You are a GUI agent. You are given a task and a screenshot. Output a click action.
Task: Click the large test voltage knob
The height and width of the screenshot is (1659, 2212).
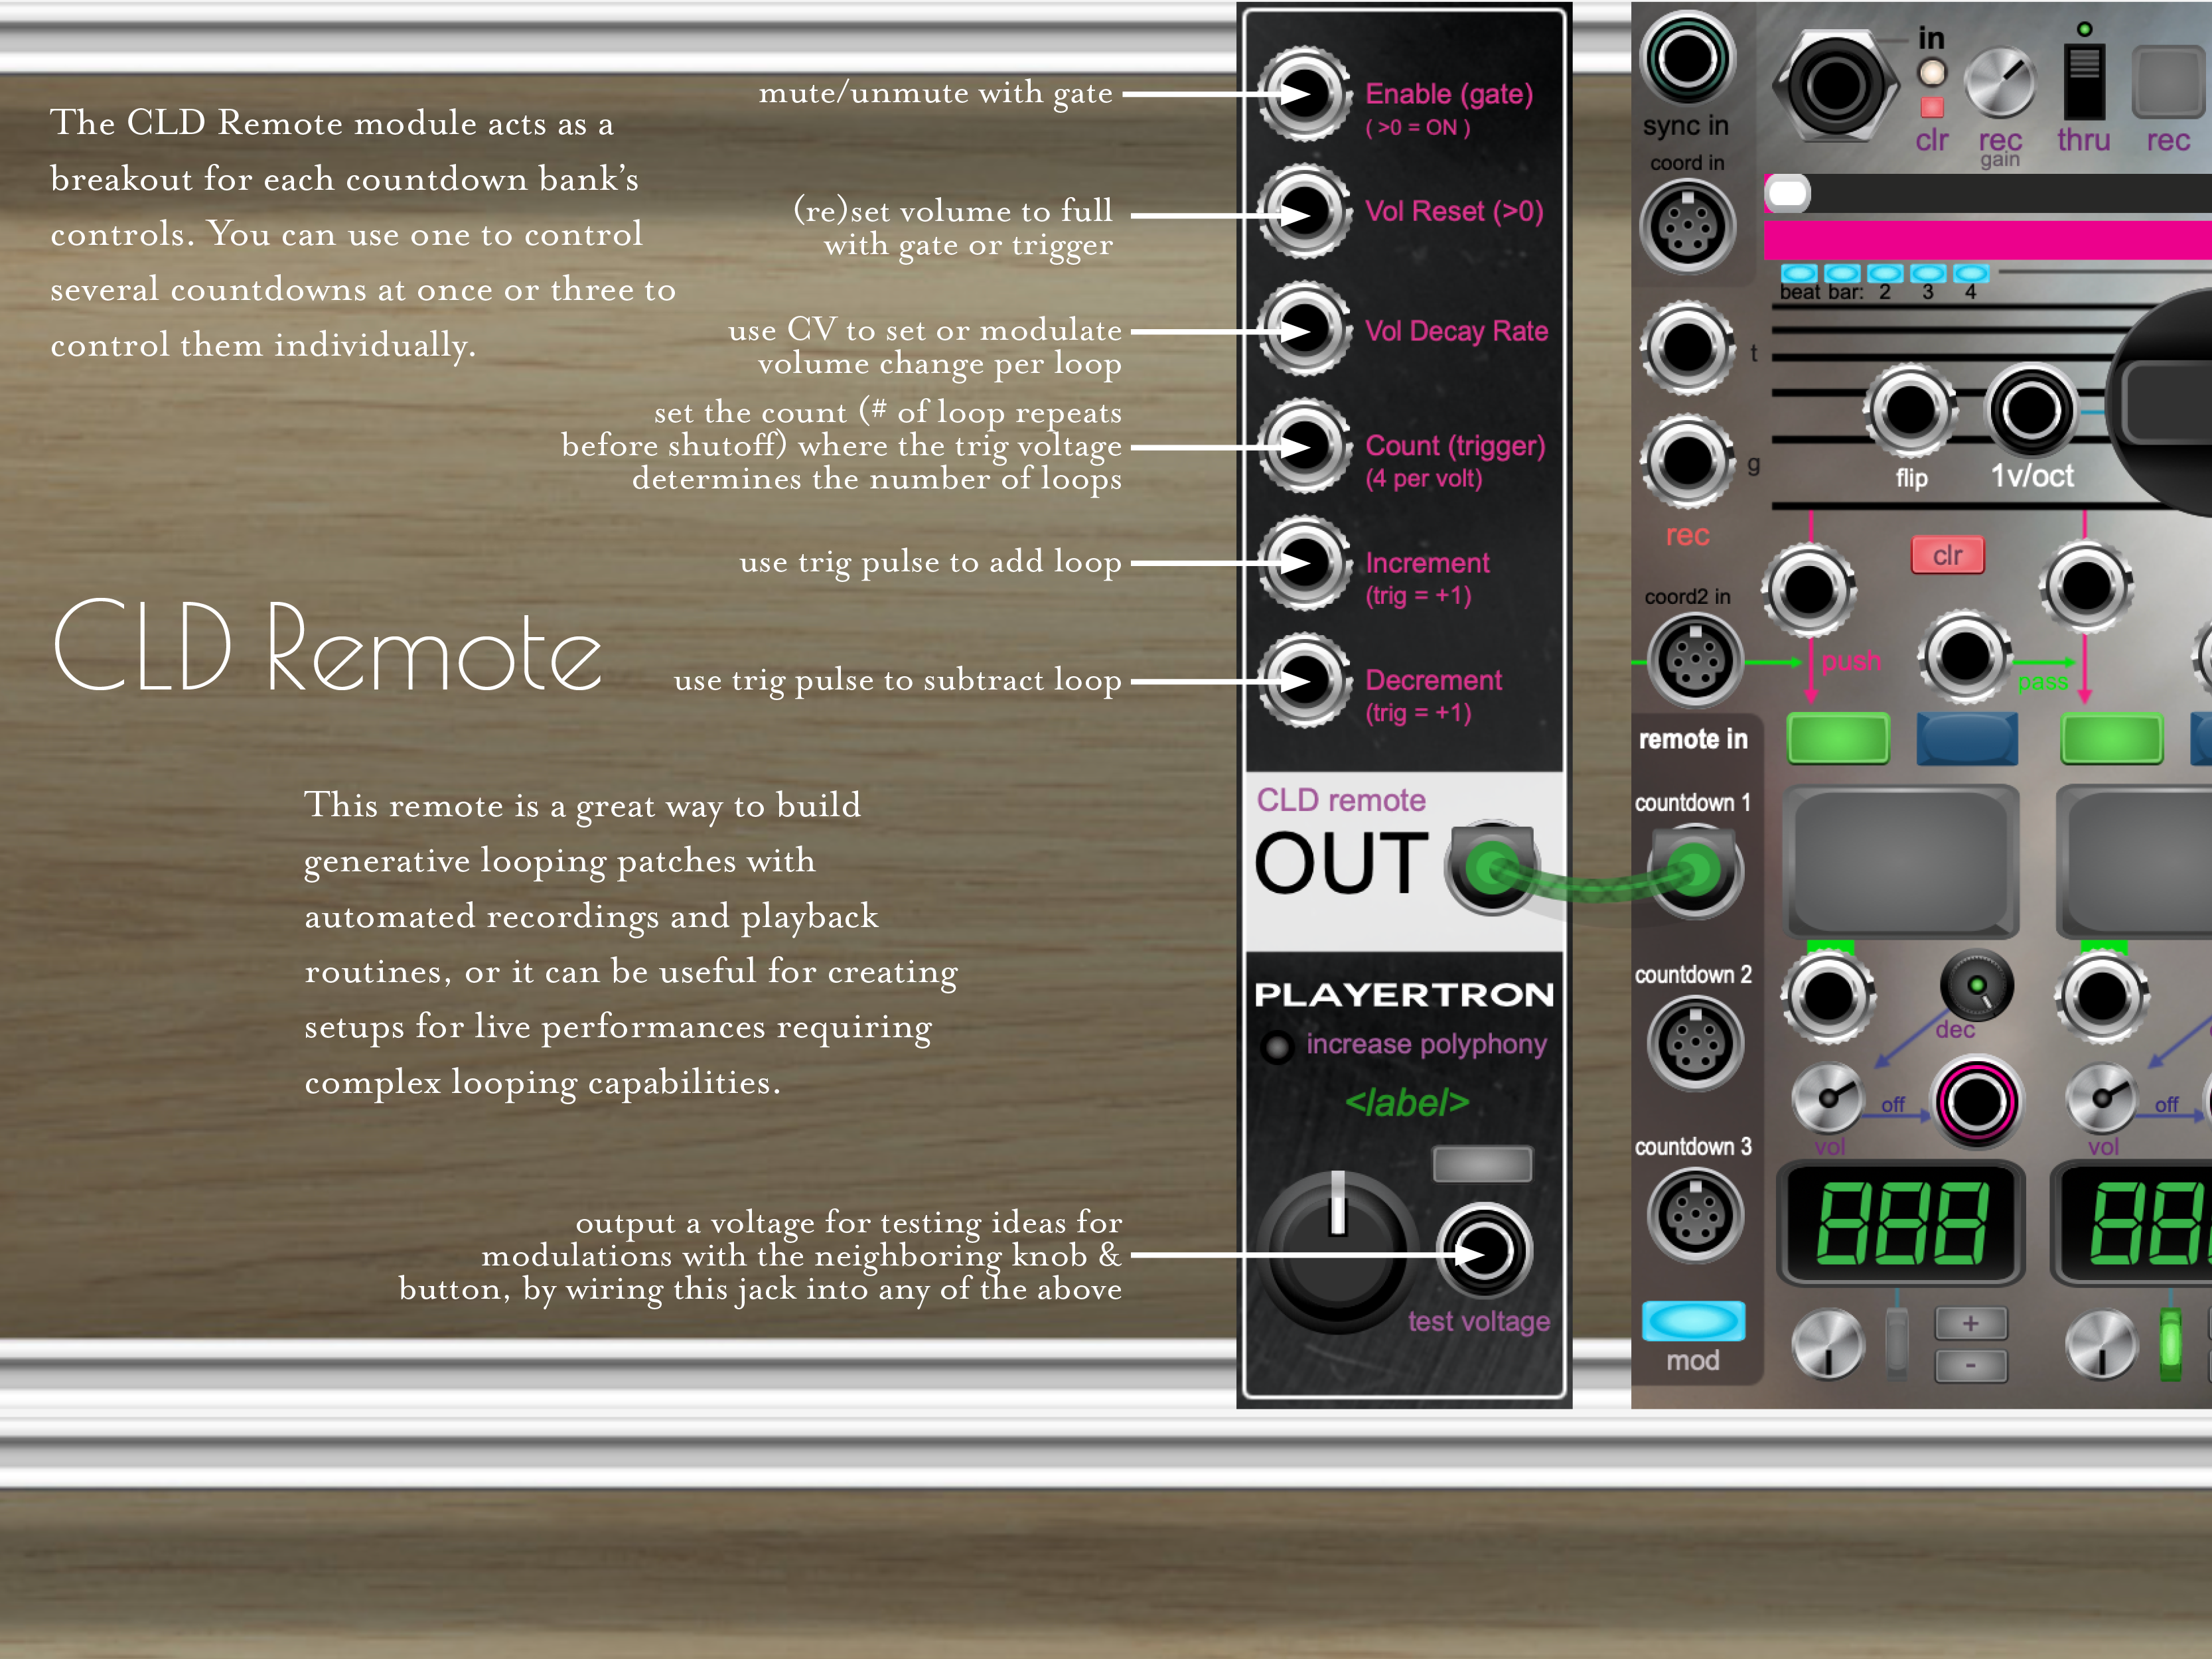pos(1337,1251)
